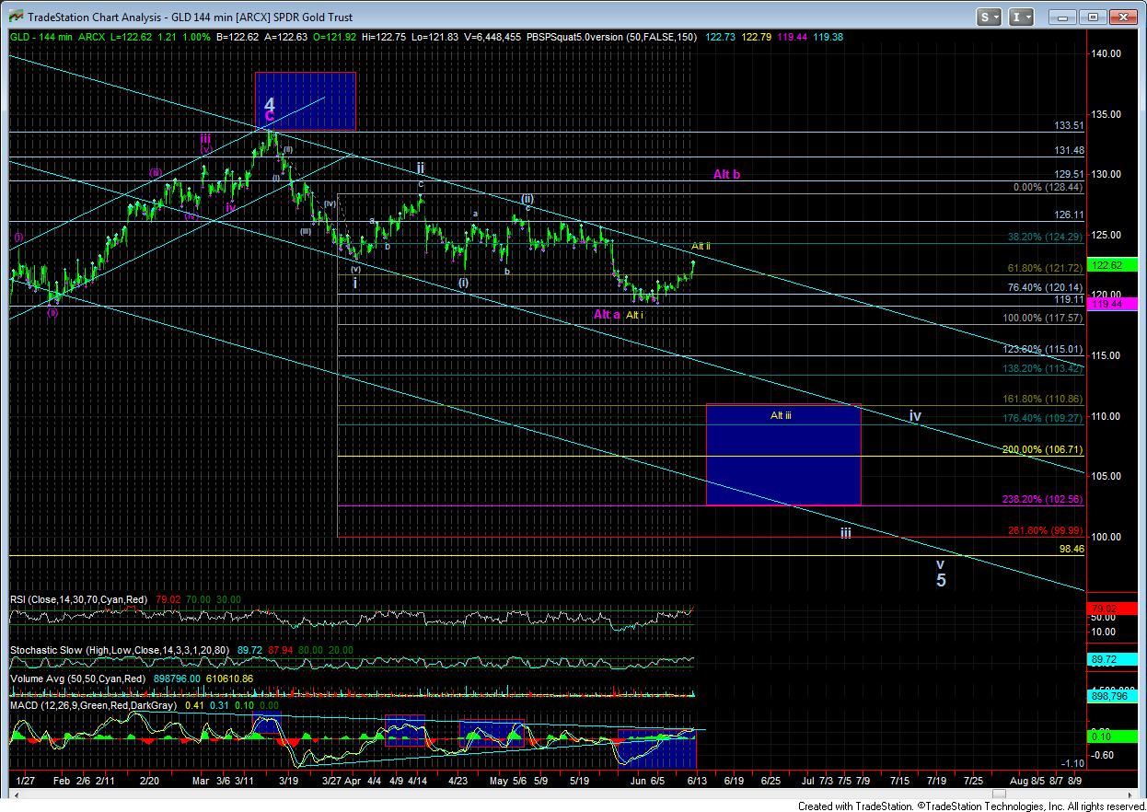Image resolution: width=1147 pixels, height=812 pixels.
Task: Maximize the Chart Analysis window
Action: point(1092,17)
